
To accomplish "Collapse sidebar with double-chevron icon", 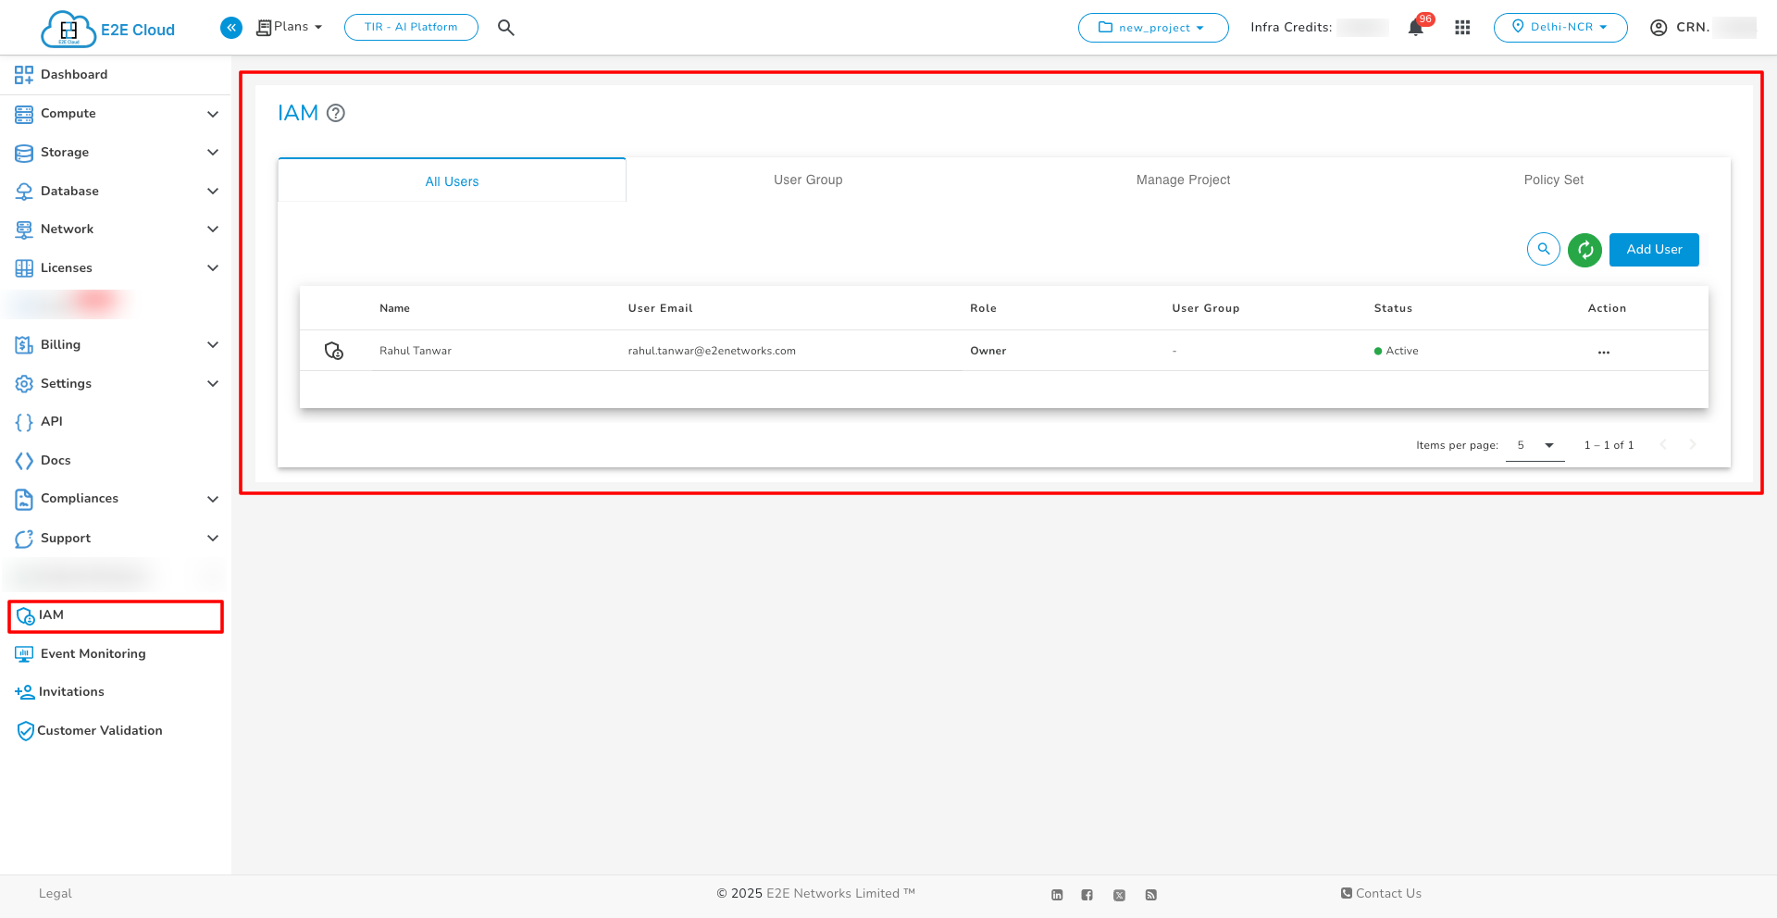I will click(231, 28).
